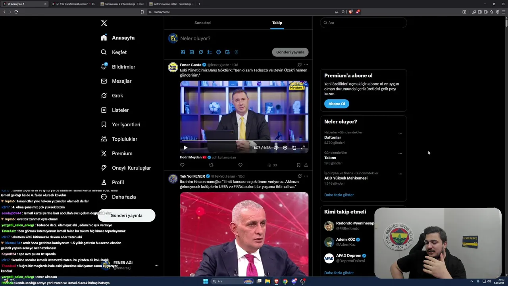
Task: Open Yer İşaretleri bookmarks
Action: pos(121,124)
